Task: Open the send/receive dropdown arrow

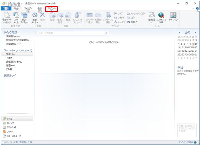Action: click(x=152, y=22)
